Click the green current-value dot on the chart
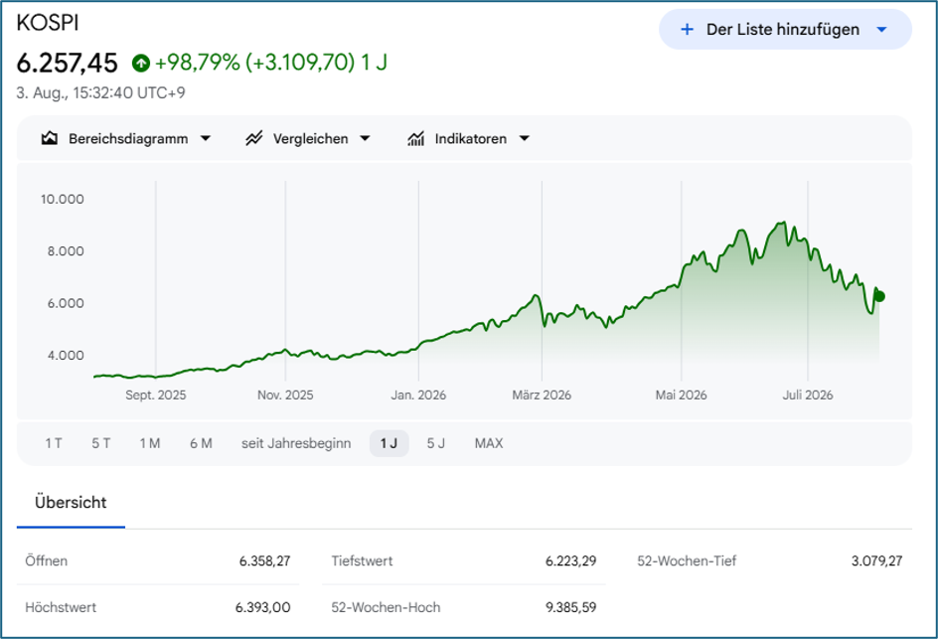 click(x=879, y=296)
